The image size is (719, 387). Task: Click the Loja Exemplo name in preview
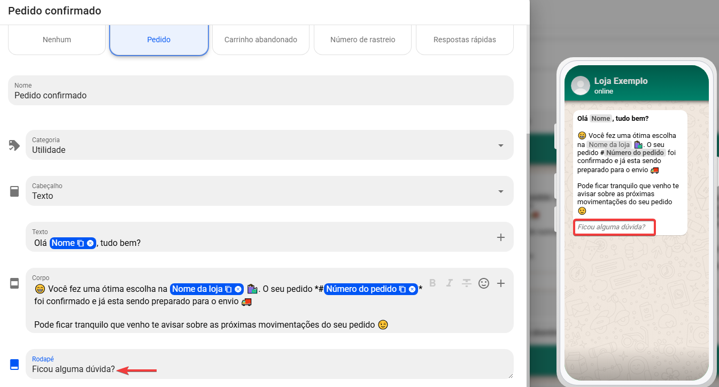(621, 81)
